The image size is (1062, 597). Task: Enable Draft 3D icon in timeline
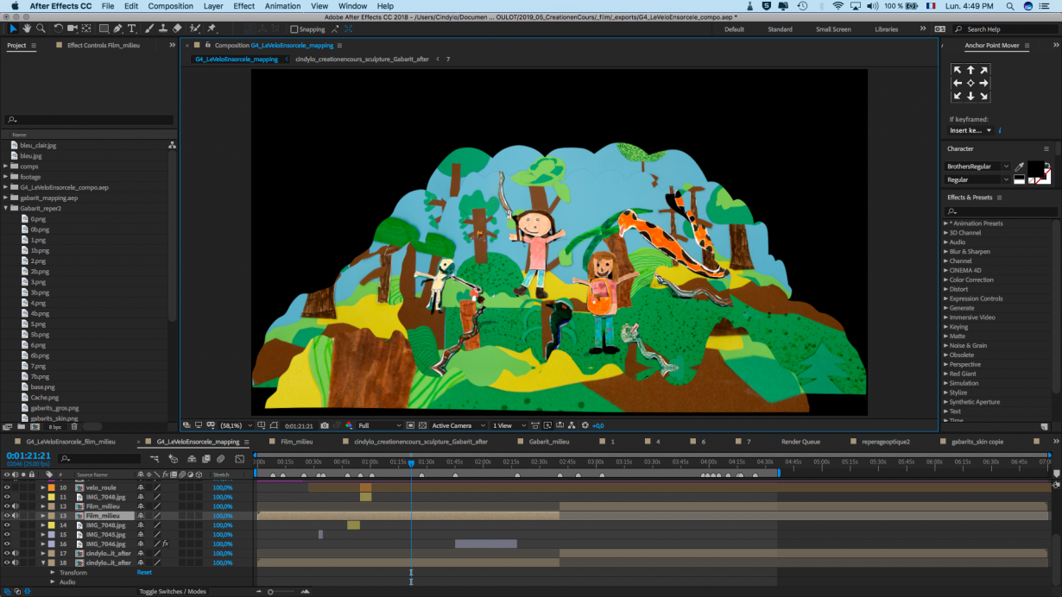[x=174, y=458]
